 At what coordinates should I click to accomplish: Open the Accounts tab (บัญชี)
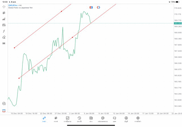coord(126,119)
